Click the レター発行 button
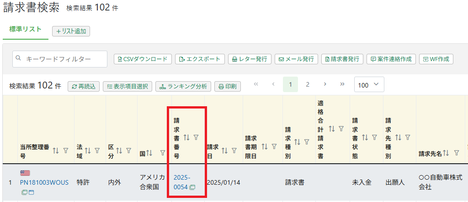468x202 pixels. tap(250, 59)
